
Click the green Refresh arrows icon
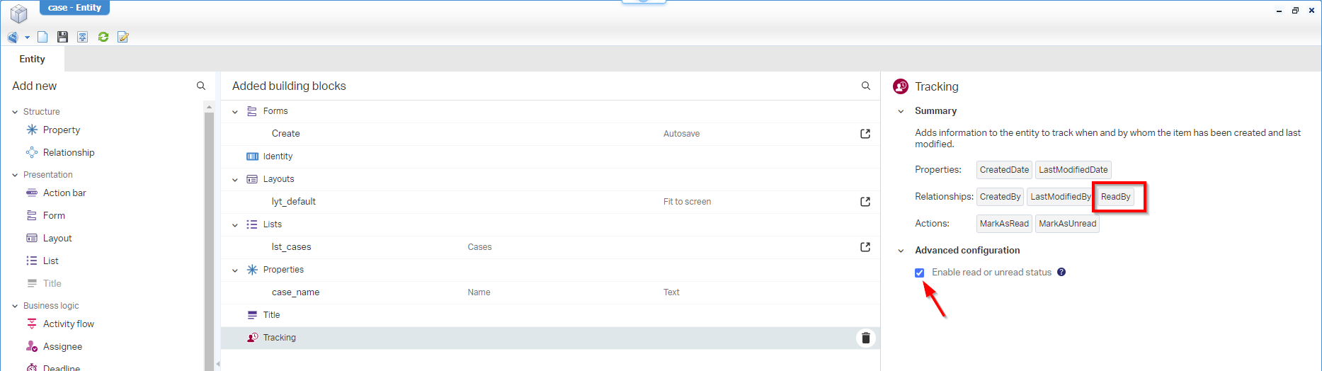pyautogui.click(x=103, y=37)
